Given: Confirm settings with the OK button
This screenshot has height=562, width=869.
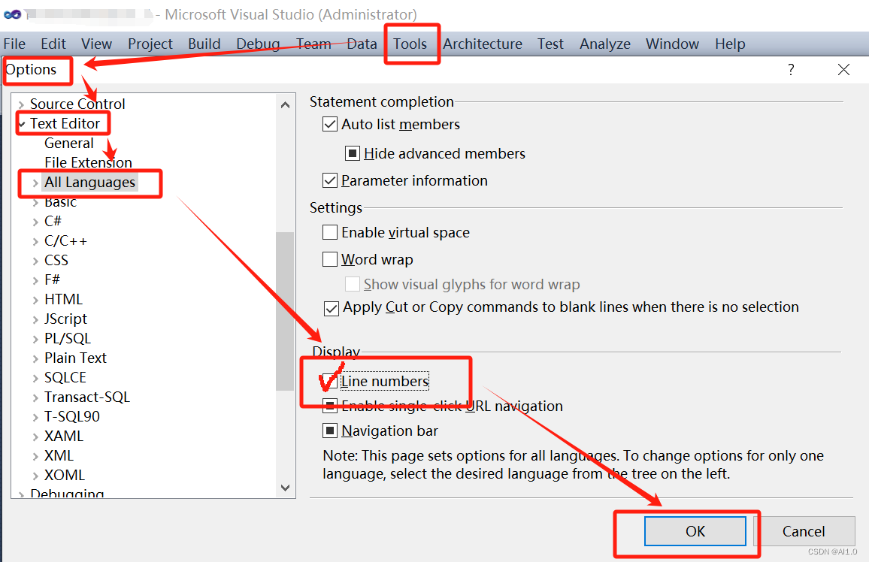Looking at the screenshot, I should [x=695, y=531].
